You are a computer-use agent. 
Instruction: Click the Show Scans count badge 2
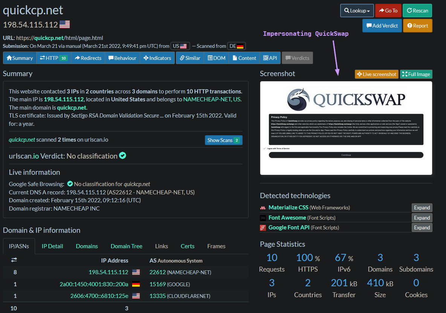(x=237, y=140)
